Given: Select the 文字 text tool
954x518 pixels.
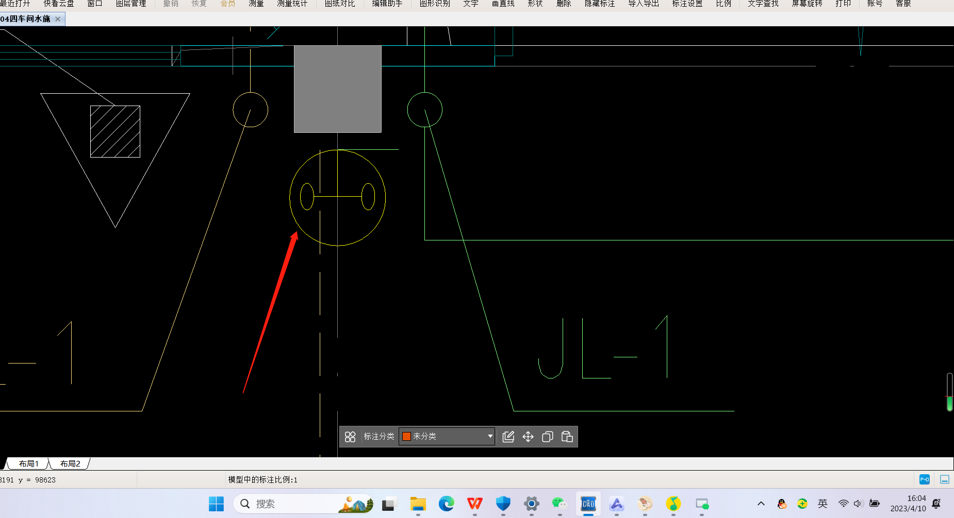Looking at the screenshot, I should [x=471, y=4].
